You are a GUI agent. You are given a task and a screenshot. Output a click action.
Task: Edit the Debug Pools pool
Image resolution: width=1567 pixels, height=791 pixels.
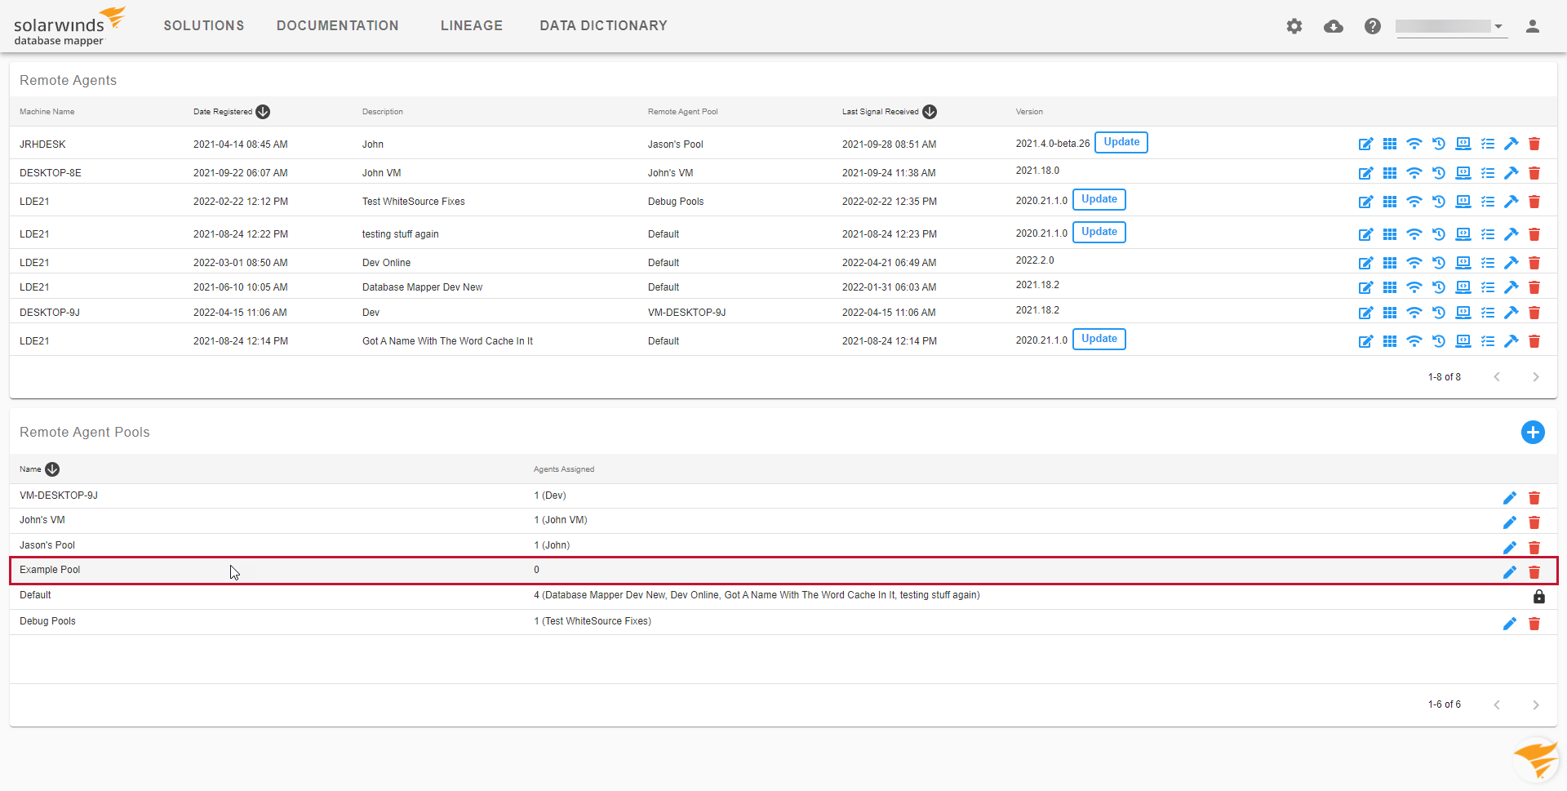coord(1510,624)
